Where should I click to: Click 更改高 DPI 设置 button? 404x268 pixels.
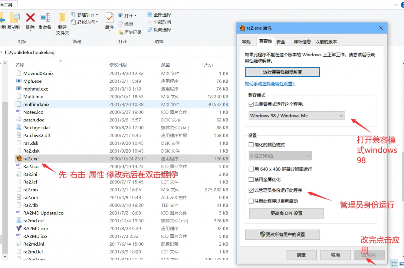click(x=286, y=213)
